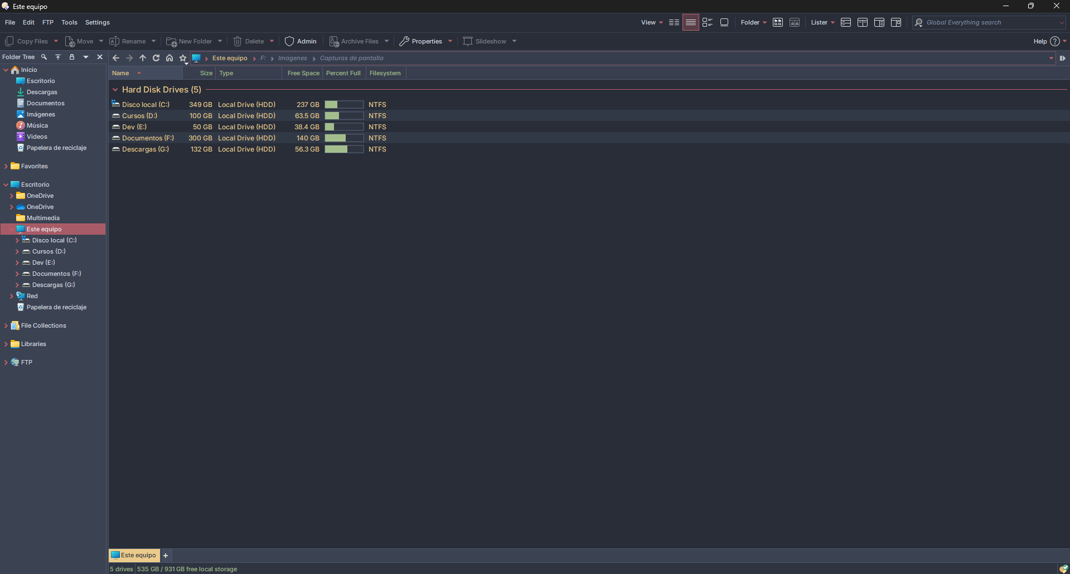The width and height of the screenshot is (1070, 574).
Task: Toggle the Folder Tree lock icon
Action: coord(71,57)
